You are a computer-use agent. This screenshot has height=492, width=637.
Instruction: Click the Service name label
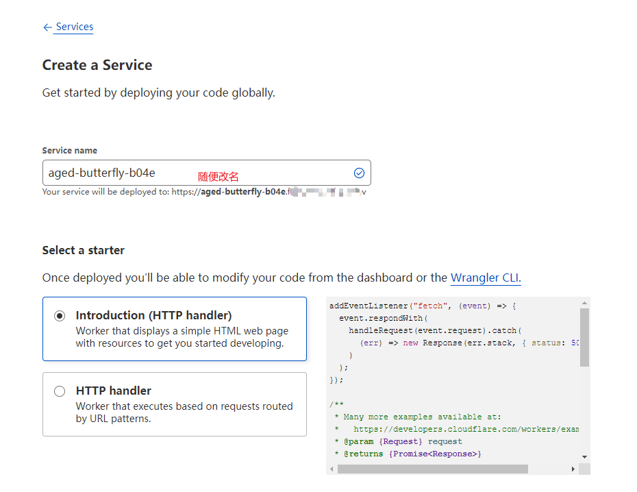(70, 150)
